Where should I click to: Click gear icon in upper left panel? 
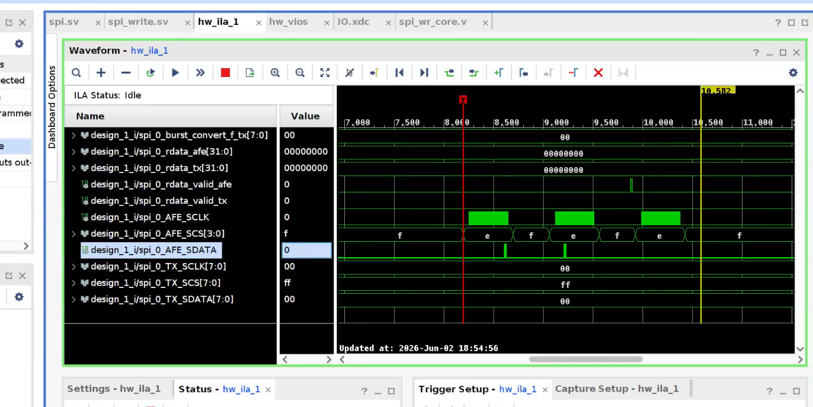[19, 44]
